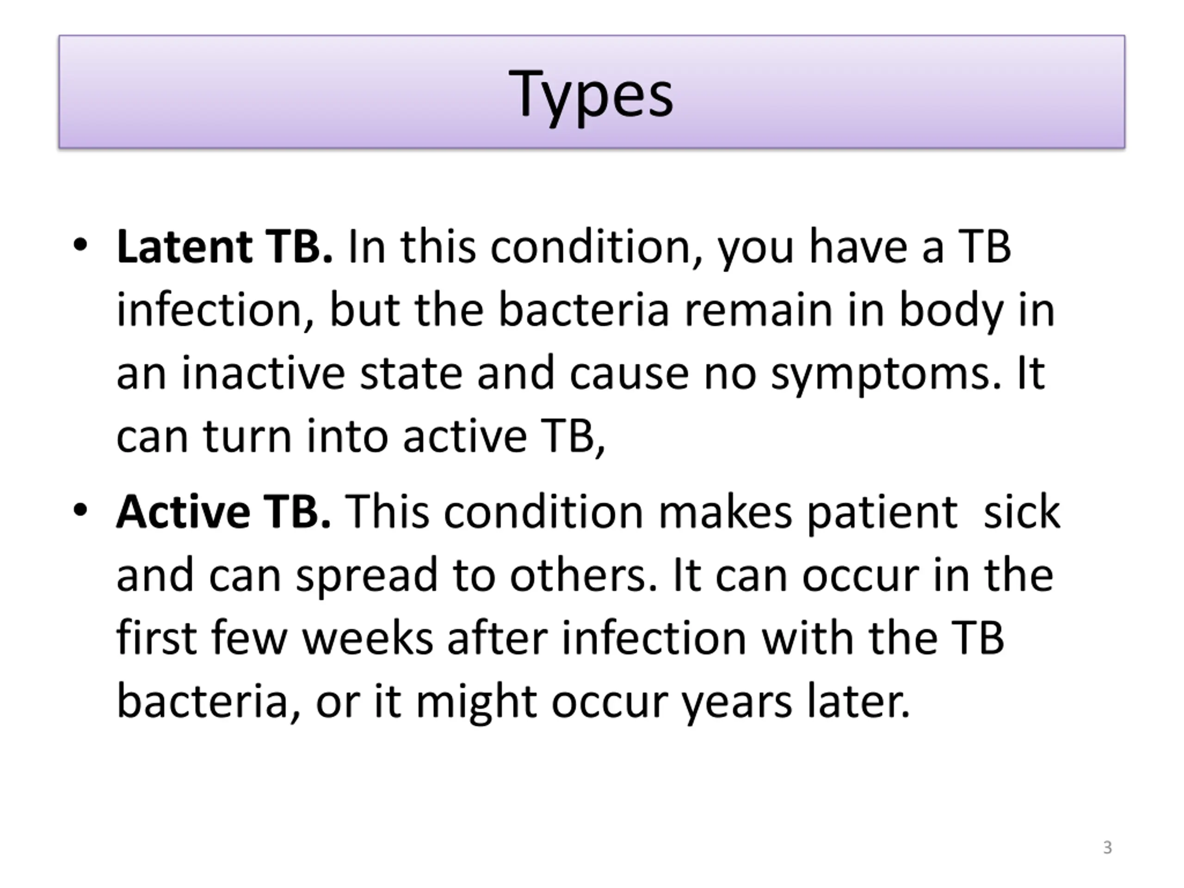Screen dimensions: 1184x888
Task: Click the "Types" slide title text
Action: tap(591, 95)
